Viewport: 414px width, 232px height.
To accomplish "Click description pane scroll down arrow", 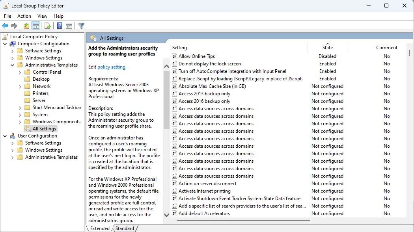I will pos(166,215).
